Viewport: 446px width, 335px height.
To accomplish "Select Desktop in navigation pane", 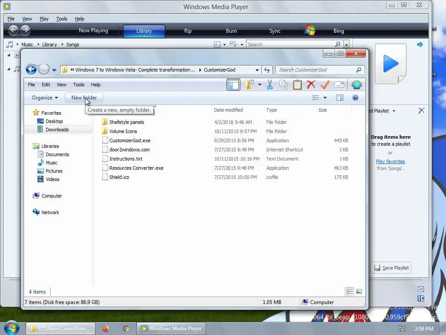I will tap(54, 121).
